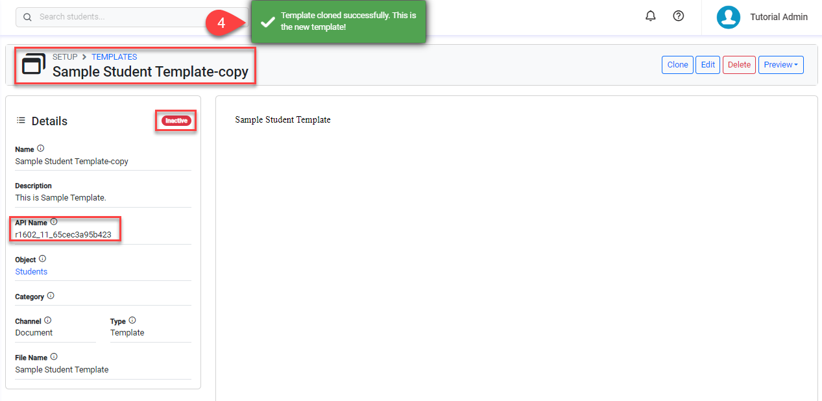The height and width of the screenshot is (401, 822).
Task: Open the help question mark icon
Action: (679, 16)
